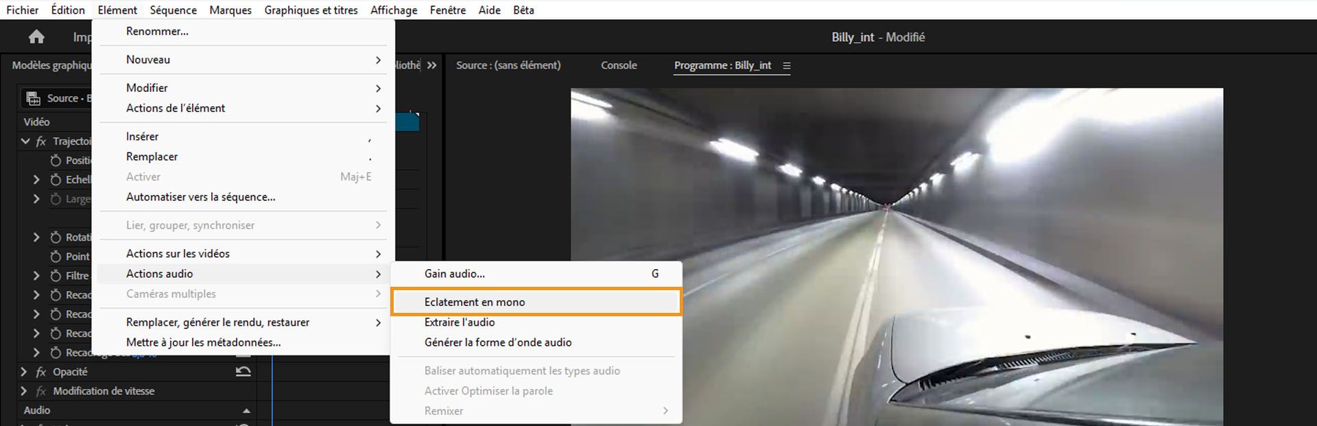The height and width of the screenshot is (426, 1317).
Task: Open the Actions de l'élément submenu
Action: (244, 108)
